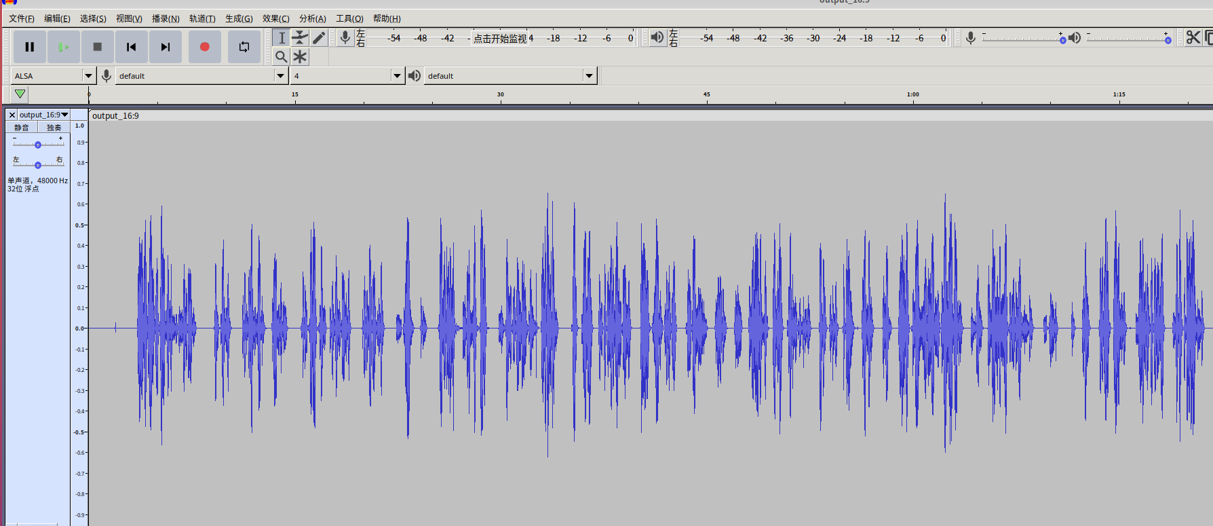Click the timeline options green triangle
This screenshot has height=526, width=1213.
point(20,94)
